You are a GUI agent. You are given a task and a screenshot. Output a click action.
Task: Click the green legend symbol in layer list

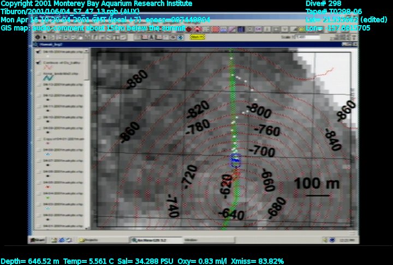tap(47, 197)
